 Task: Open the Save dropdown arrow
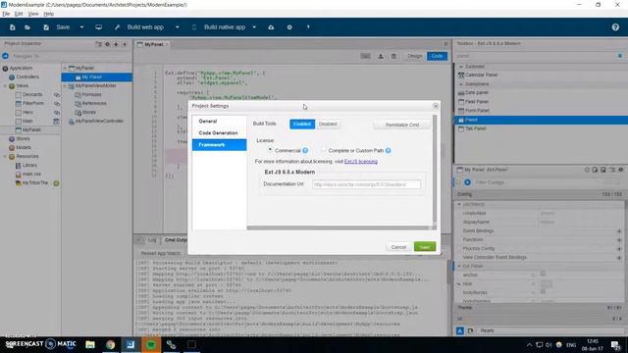point(81,27)
